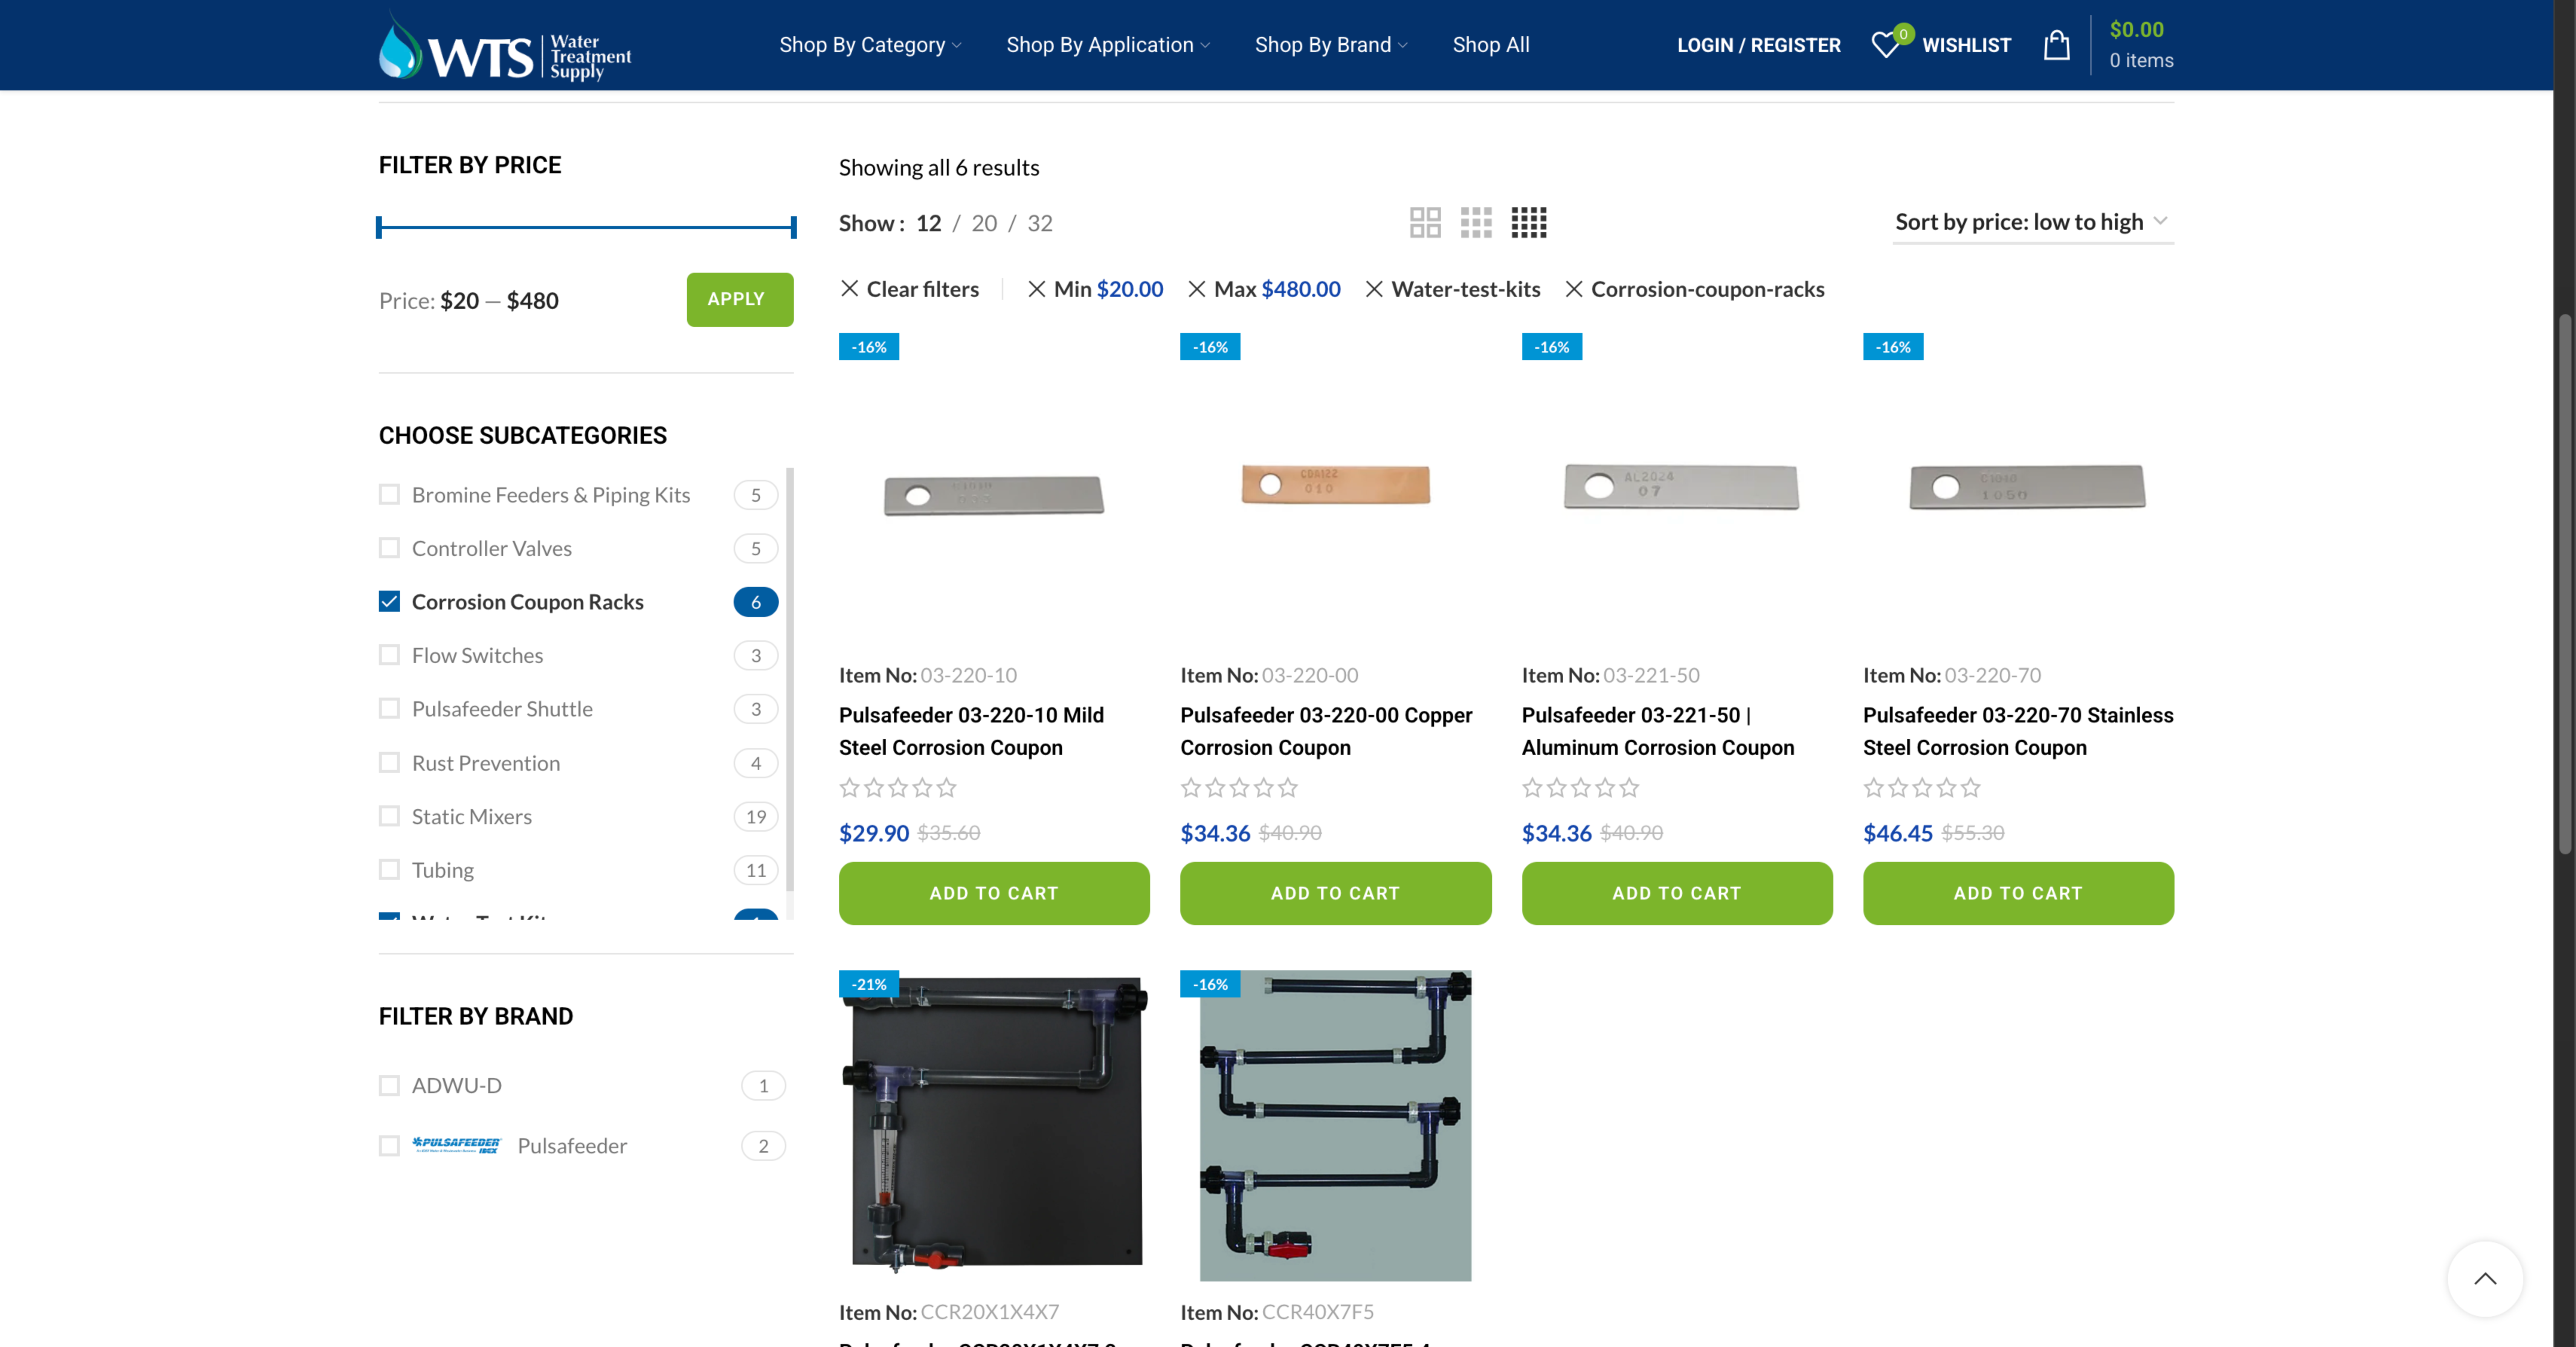
Task: Uncheck Corrosion Coupon Racks subcategory
Action: pos(389,601)
